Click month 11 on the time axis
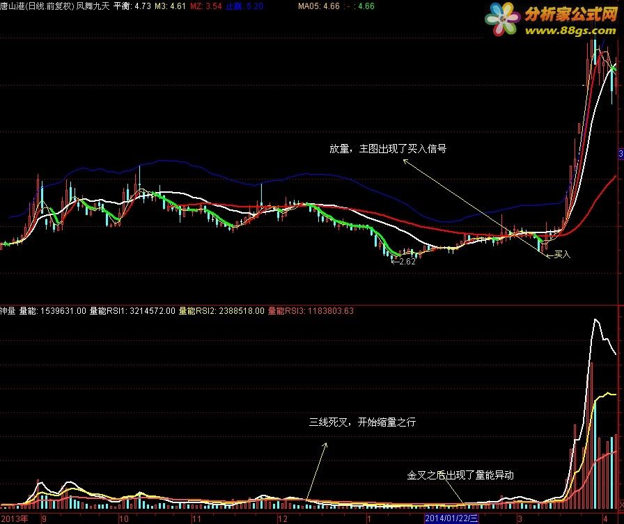The image size is (624, 524). (196, 519)
